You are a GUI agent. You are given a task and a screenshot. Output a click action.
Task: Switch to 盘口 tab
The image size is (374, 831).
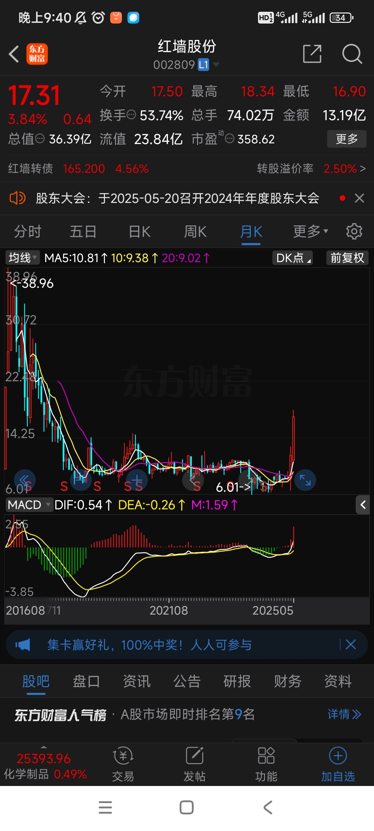click(x=86, y=681)
